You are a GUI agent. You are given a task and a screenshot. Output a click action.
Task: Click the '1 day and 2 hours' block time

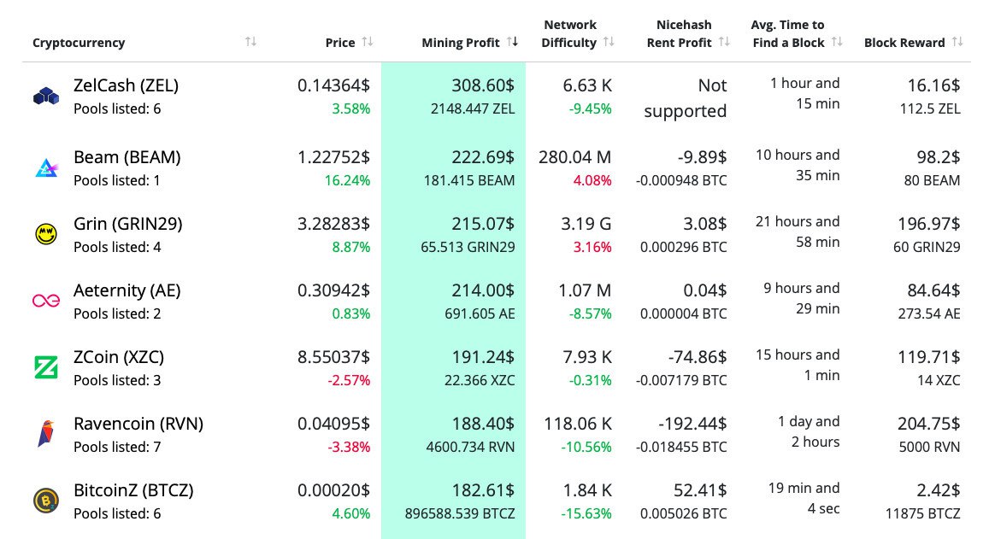click(809, 432)
